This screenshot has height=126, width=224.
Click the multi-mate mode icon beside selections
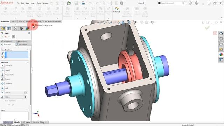[x=2, y=57]
